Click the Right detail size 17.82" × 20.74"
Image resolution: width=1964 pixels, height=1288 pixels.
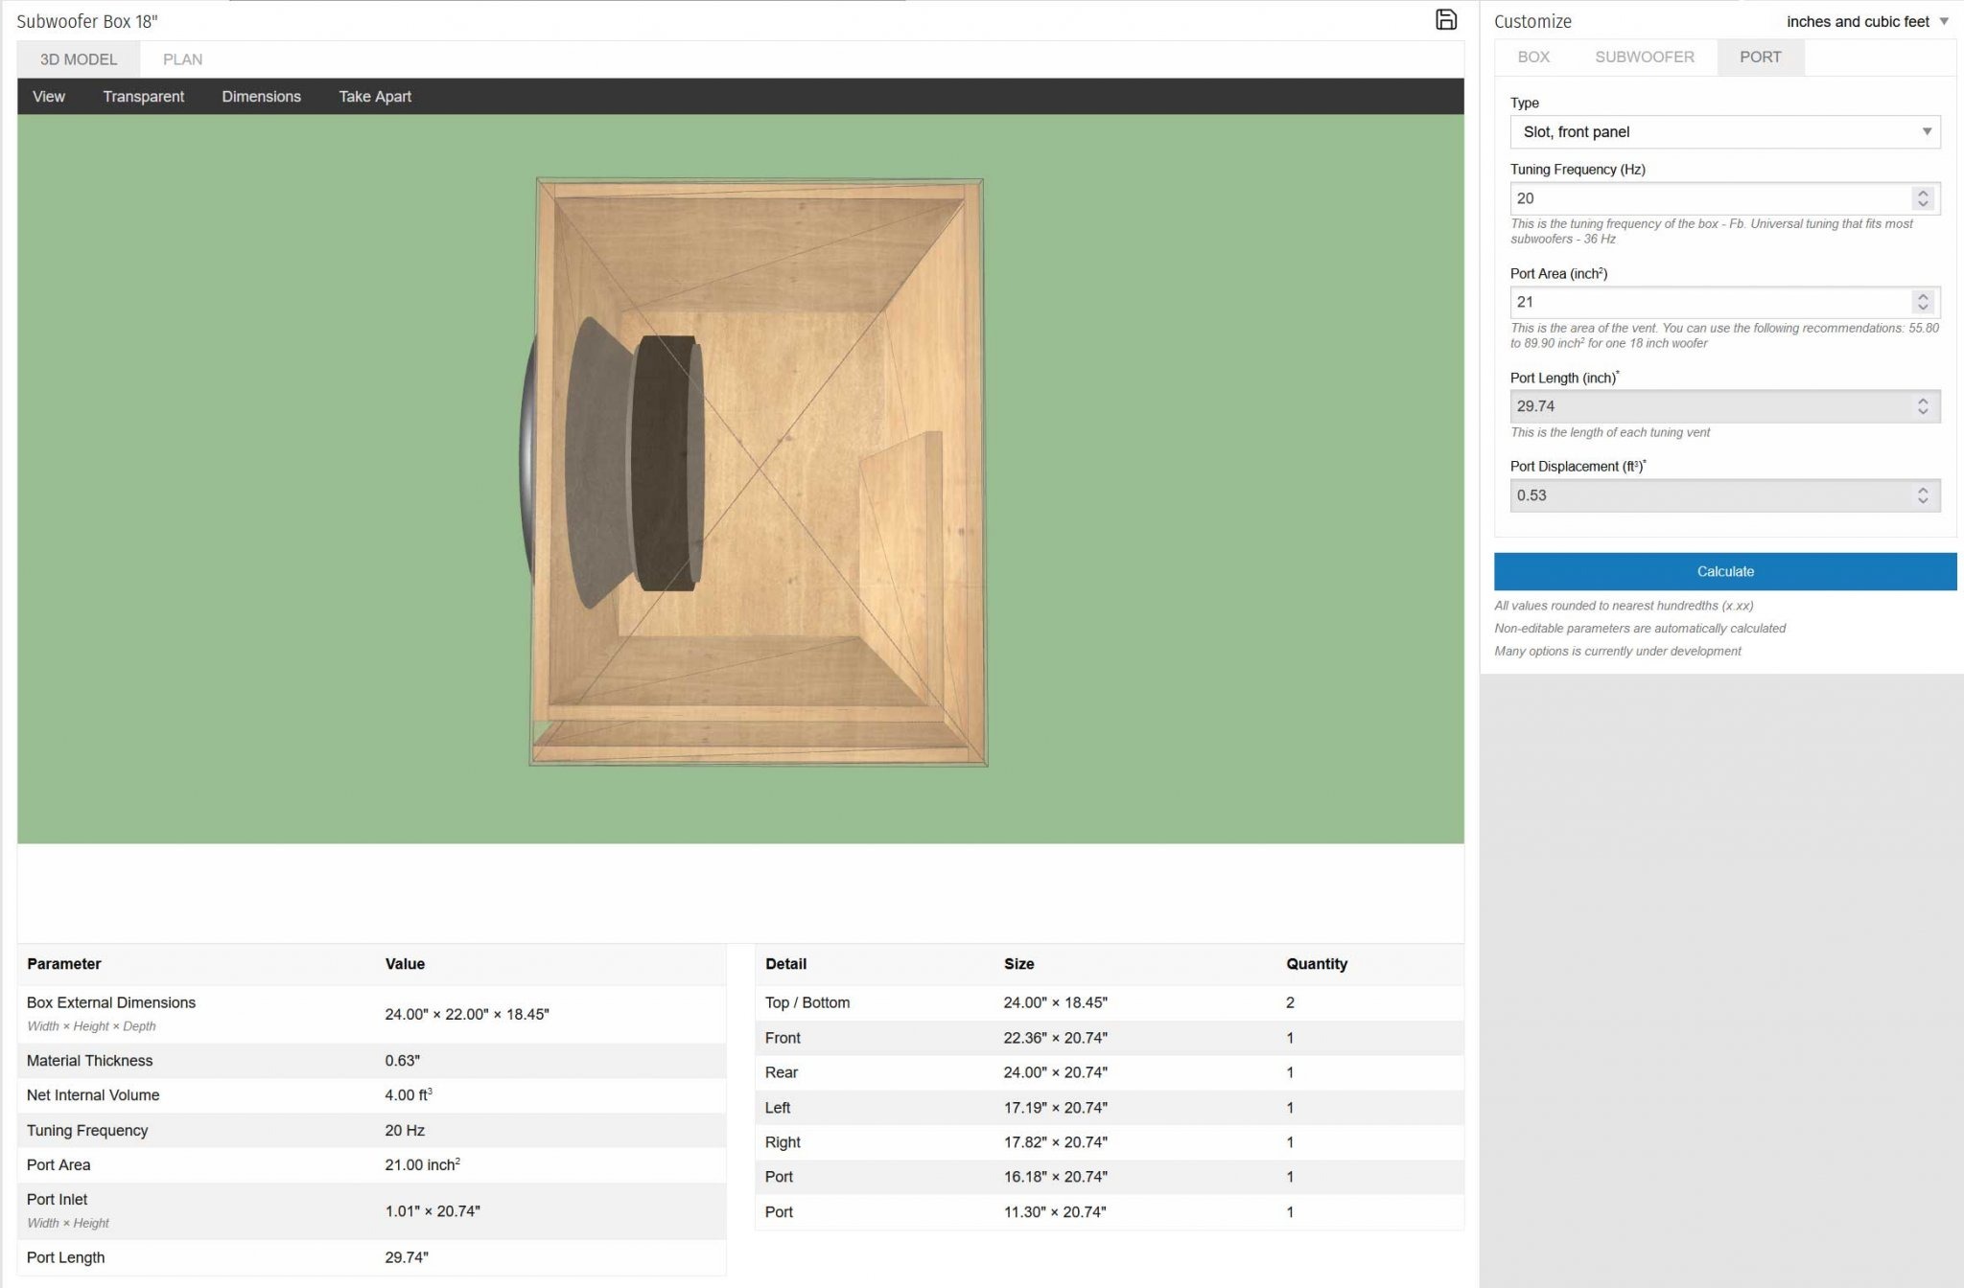click(1055, 1142)
